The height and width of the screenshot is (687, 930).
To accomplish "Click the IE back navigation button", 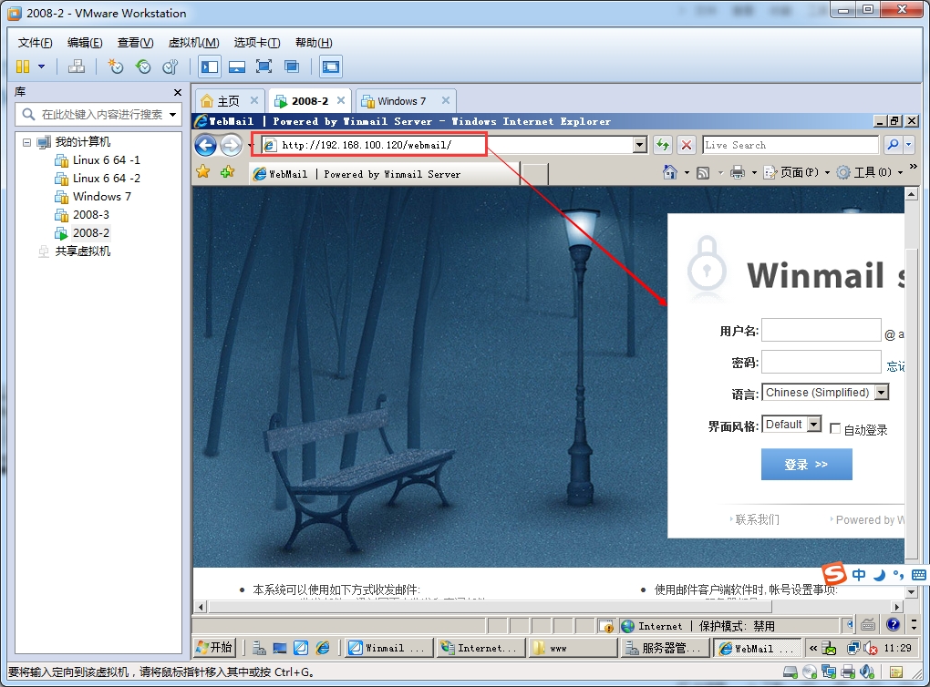I will tap(206, 145).
